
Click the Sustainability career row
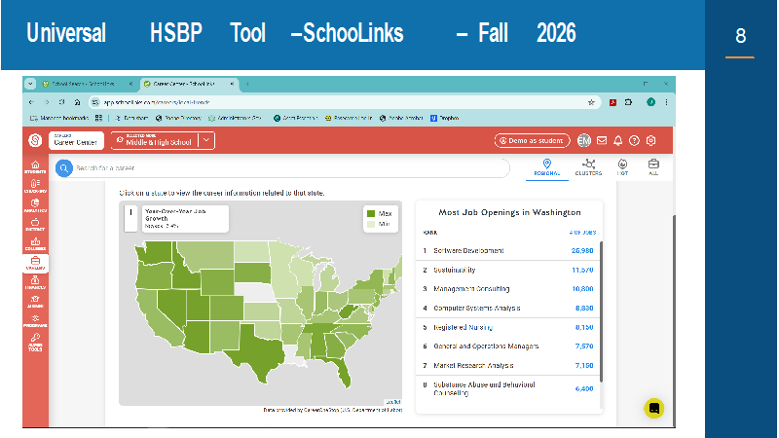[x=507, y=271]
